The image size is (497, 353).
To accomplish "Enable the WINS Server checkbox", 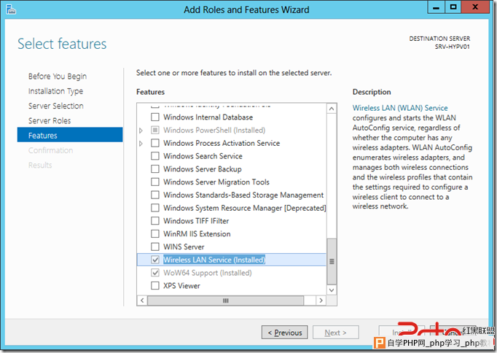I will [x=155, y=247].
